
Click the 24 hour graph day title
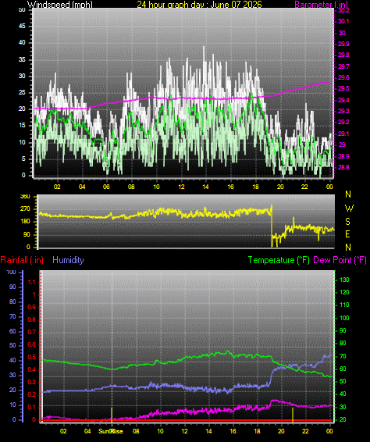[x=199, y=4]
